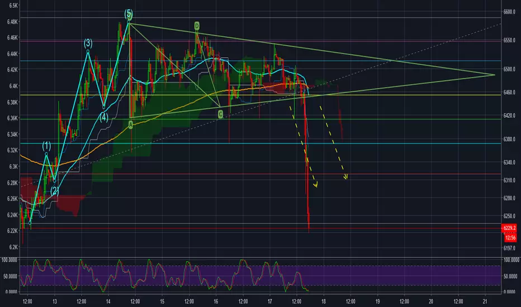The image size is (521, 307).
Task: Click date 18 on the time axis
Action: point(324,301)
